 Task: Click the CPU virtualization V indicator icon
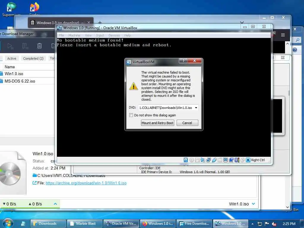[237, 160]
